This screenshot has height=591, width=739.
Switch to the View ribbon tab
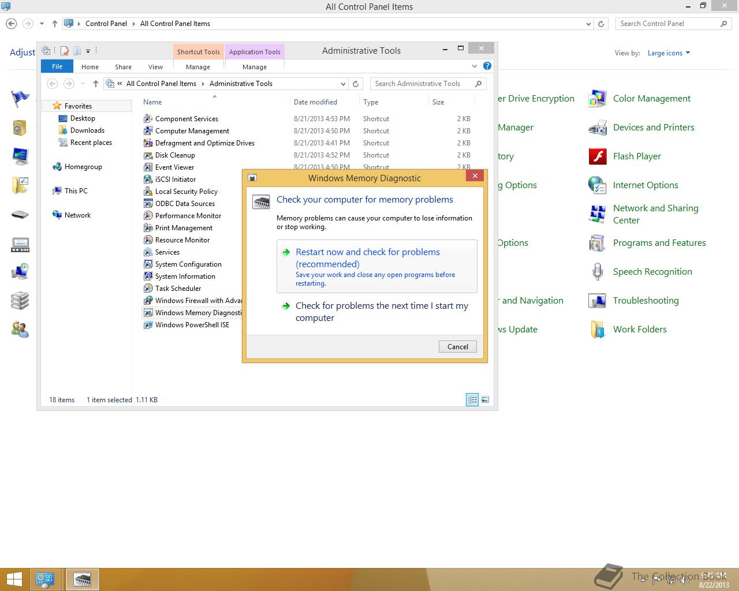coord(155,67)
